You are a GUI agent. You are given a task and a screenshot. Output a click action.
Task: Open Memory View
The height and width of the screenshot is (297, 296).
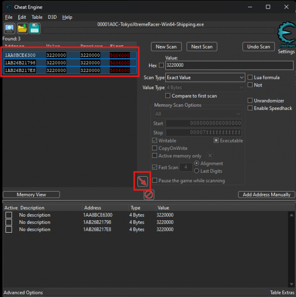tap(31, 195)
